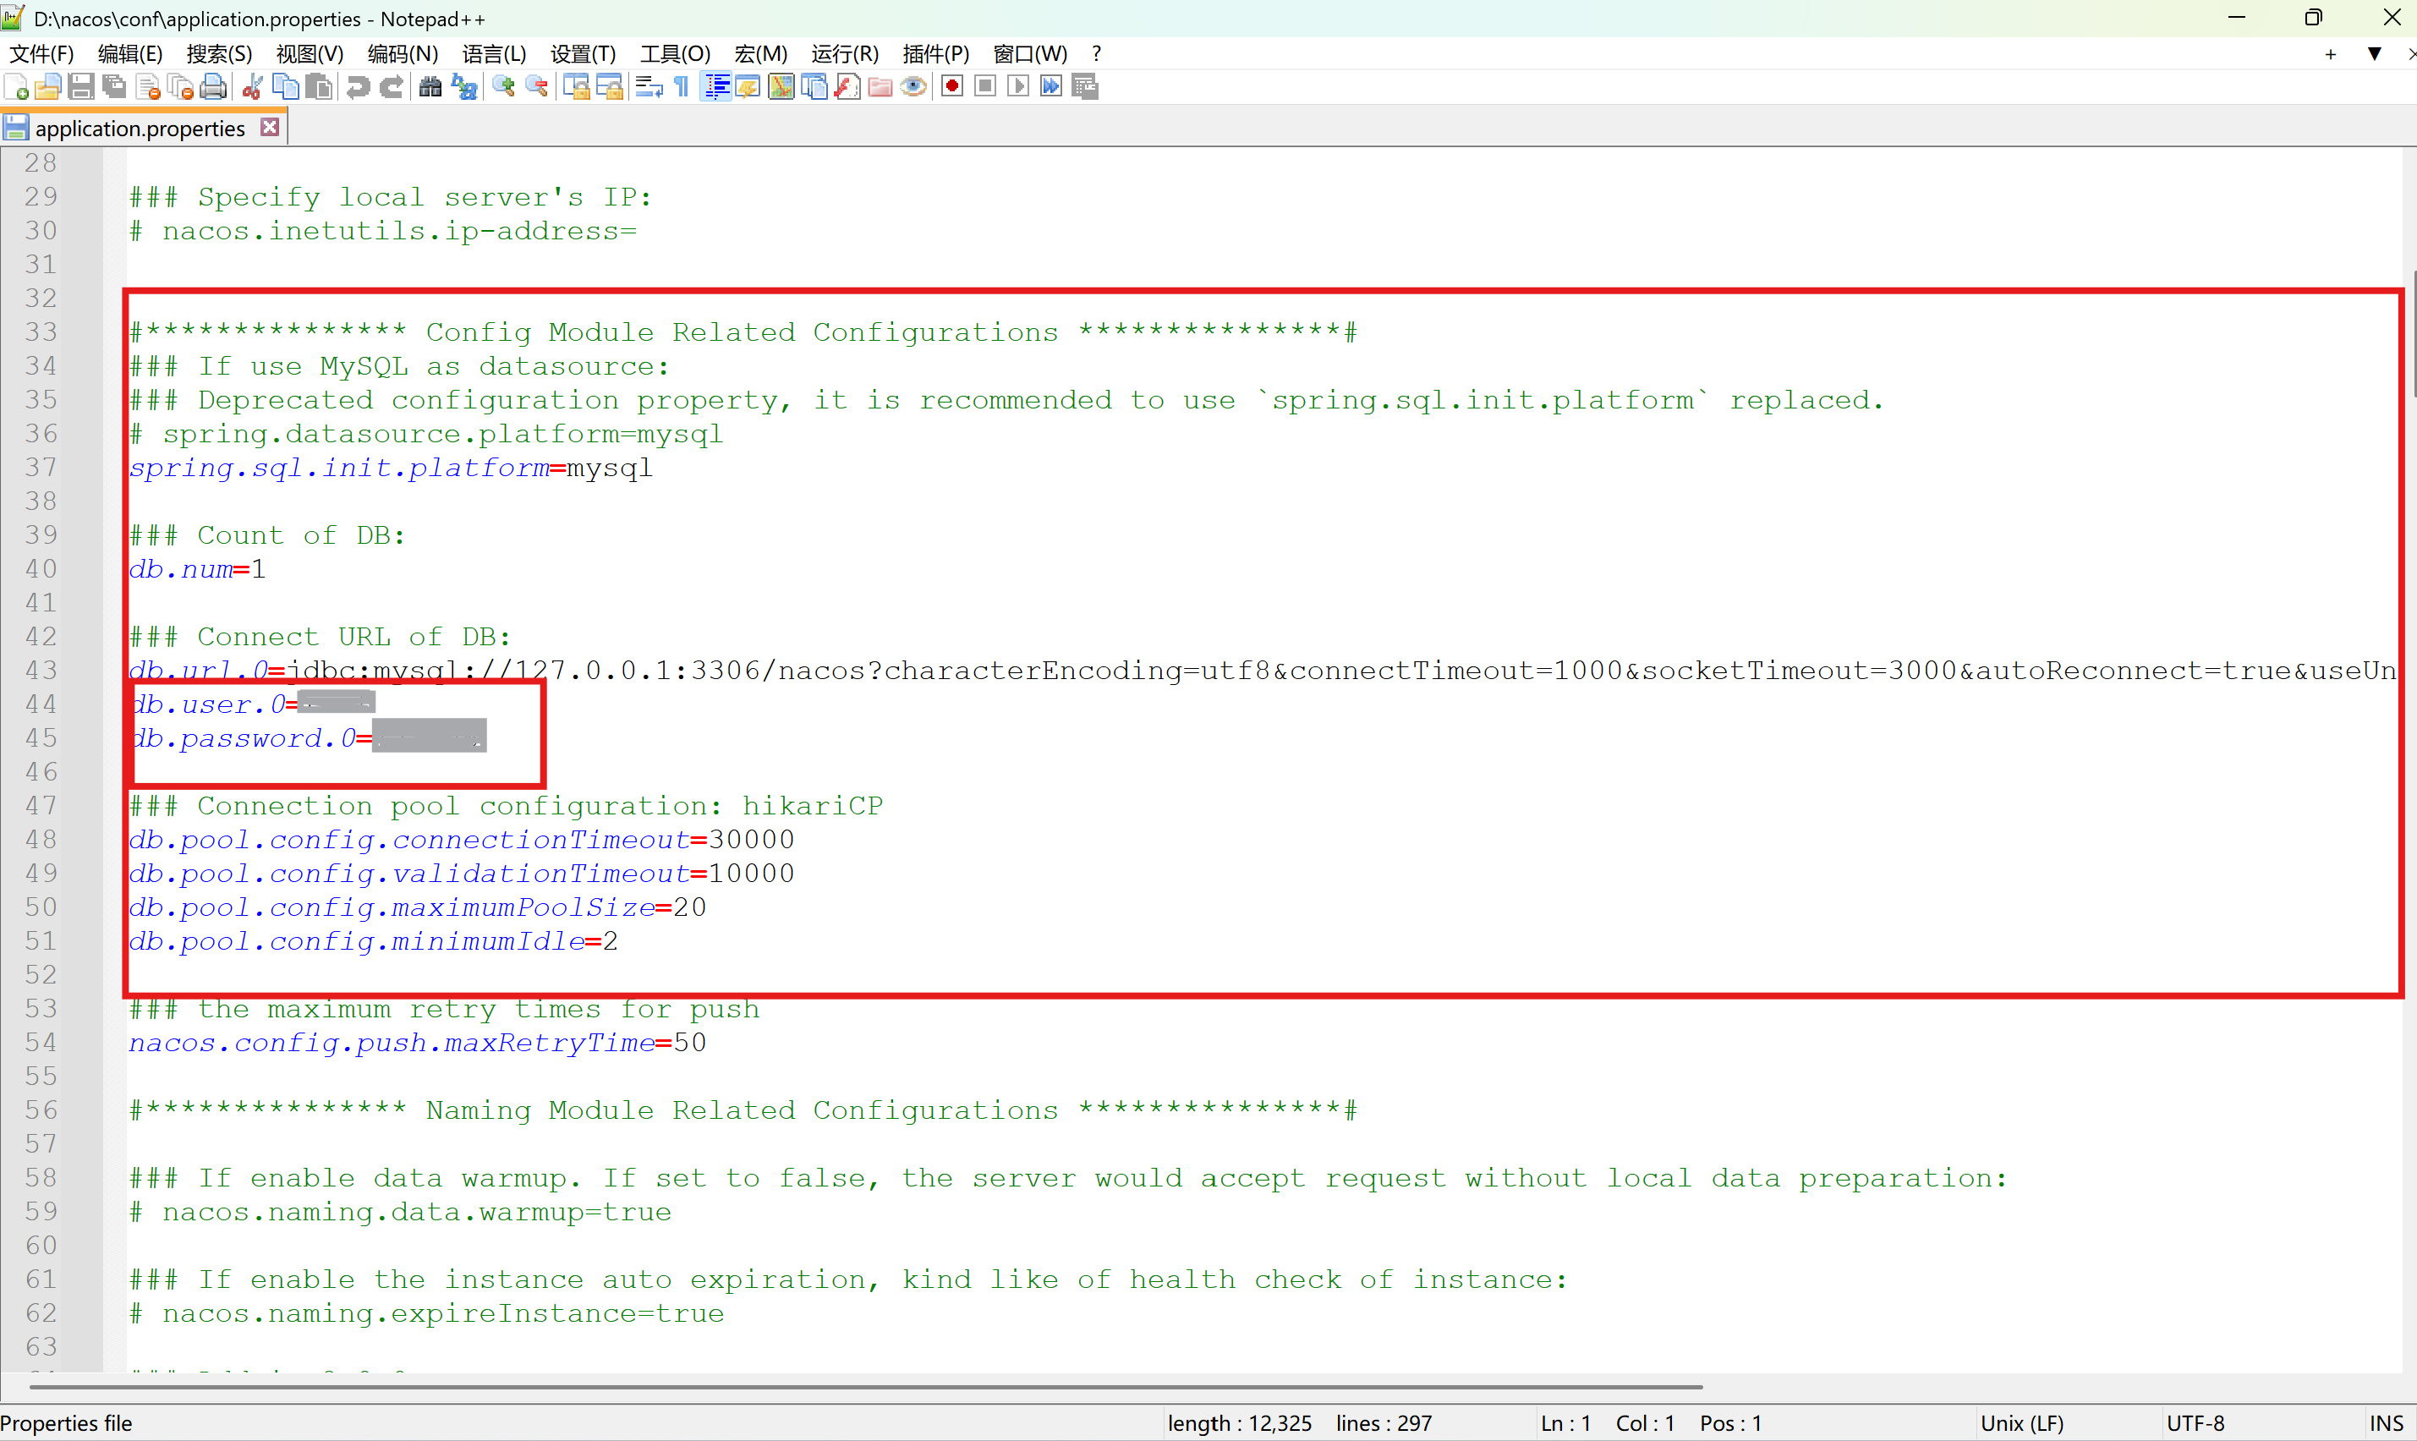
Task: Click the horizontal scrollbar at the bottom
Action: (x=864, y=1387)
